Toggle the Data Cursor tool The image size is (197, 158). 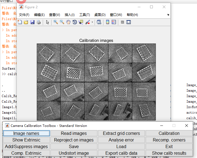(x=81, y=22)
